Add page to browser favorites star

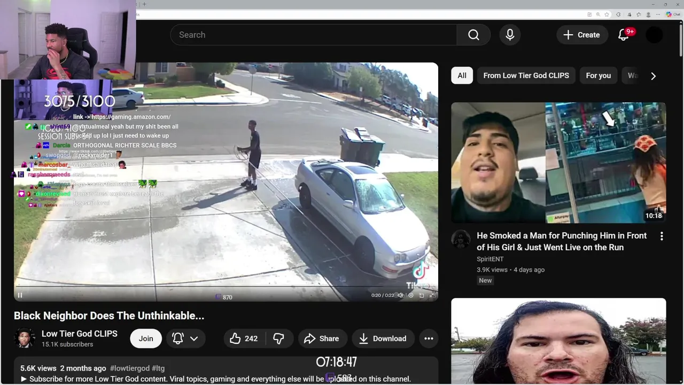[x=607, y=14]
